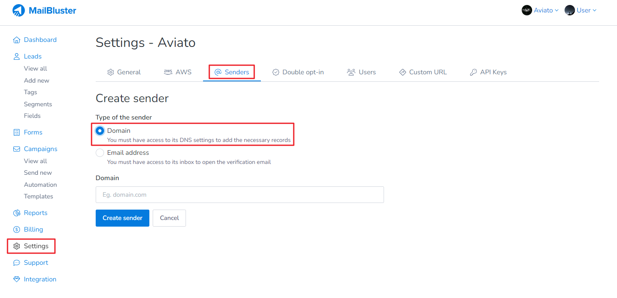Click the Billing dollar icon
The image size is (617, 298).
click(17, 230)
